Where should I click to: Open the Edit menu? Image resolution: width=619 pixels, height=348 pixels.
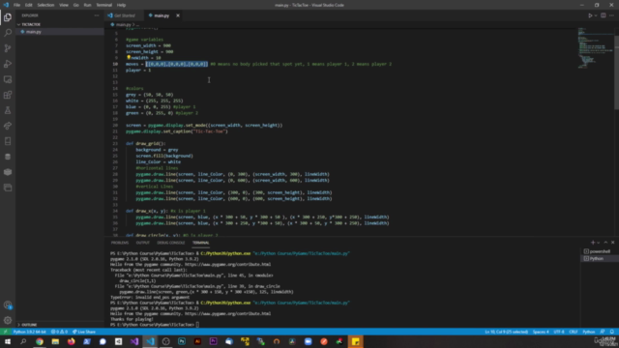pyautogui.click(x=28, y=5)
